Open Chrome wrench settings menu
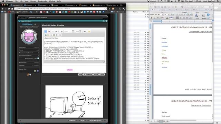 124,9
